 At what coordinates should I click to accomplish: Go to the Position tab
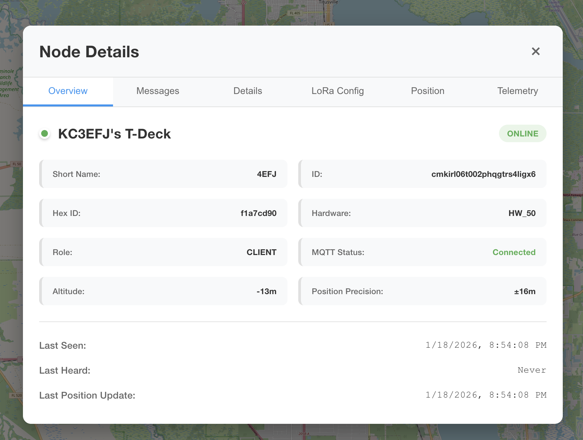427,91
